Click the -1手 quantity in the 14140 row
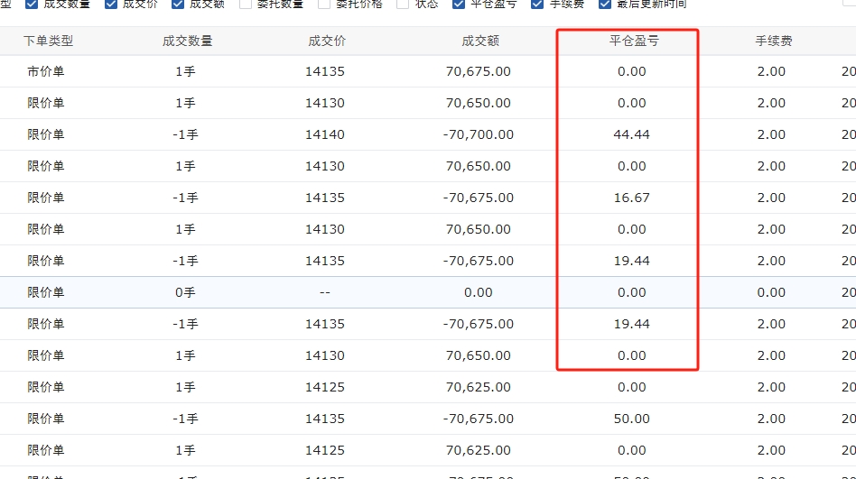 (186, 134)
